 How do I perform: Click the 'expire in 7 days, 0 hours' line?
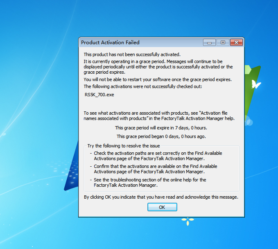coord(161,128)
